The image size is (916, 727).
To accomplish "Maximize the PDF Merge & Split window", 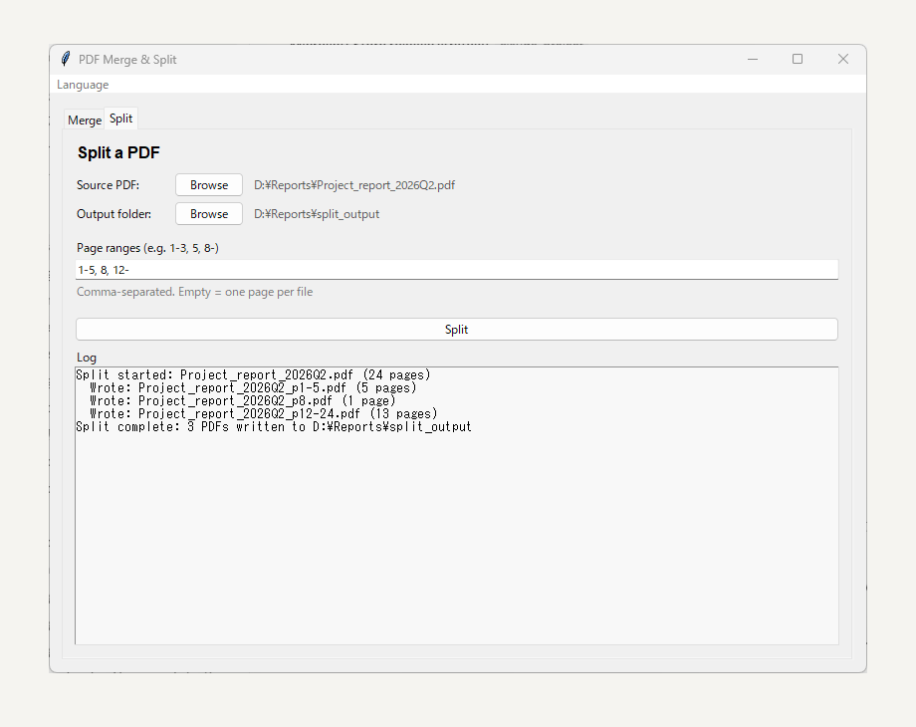I will [798, 59].
